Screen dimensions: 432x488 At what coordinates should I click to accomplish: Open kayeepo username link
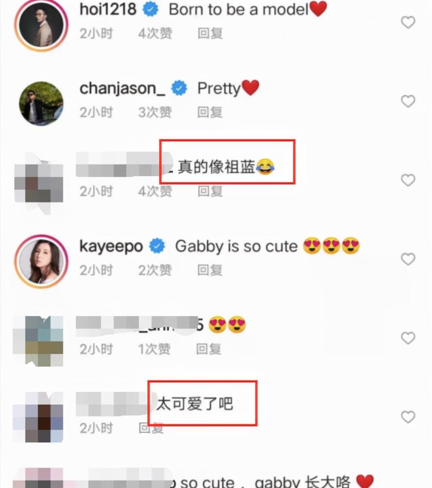pyautogui.click(x=111, y=246)
